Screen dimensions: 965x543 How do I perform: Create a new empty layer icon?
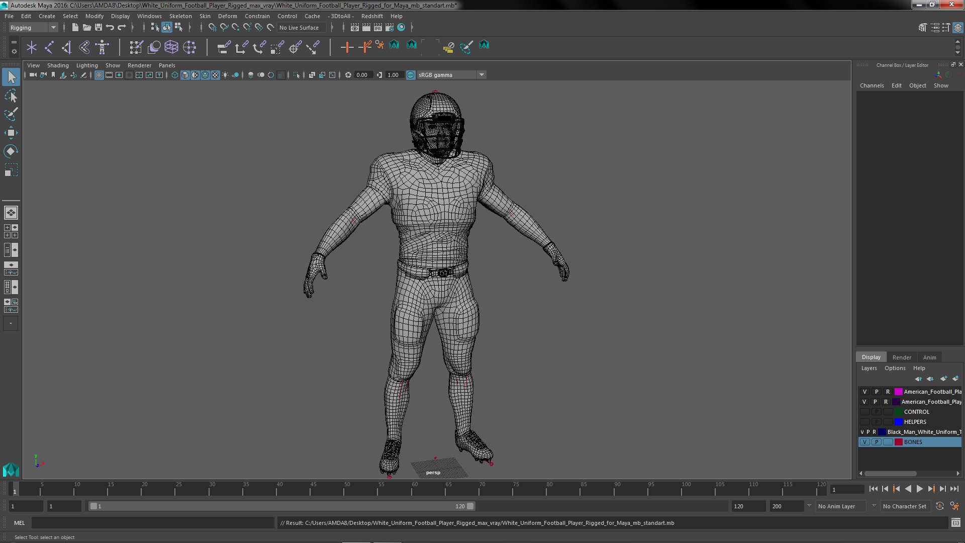tap(943, 379)
